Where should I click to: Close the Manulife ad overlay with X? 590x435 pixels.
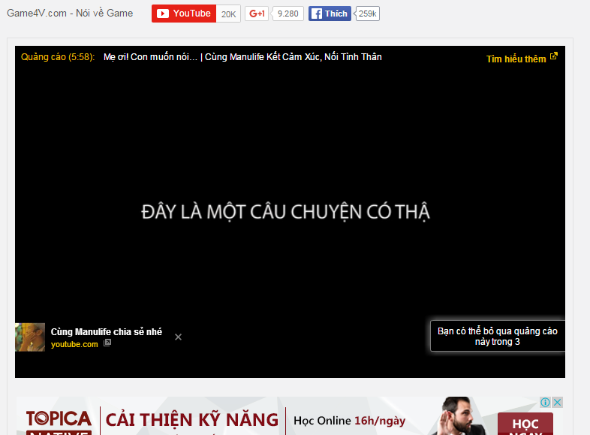(x=179, y=337)
